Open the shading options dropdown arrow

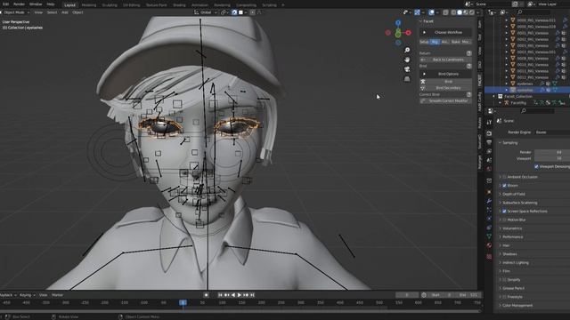477,12
